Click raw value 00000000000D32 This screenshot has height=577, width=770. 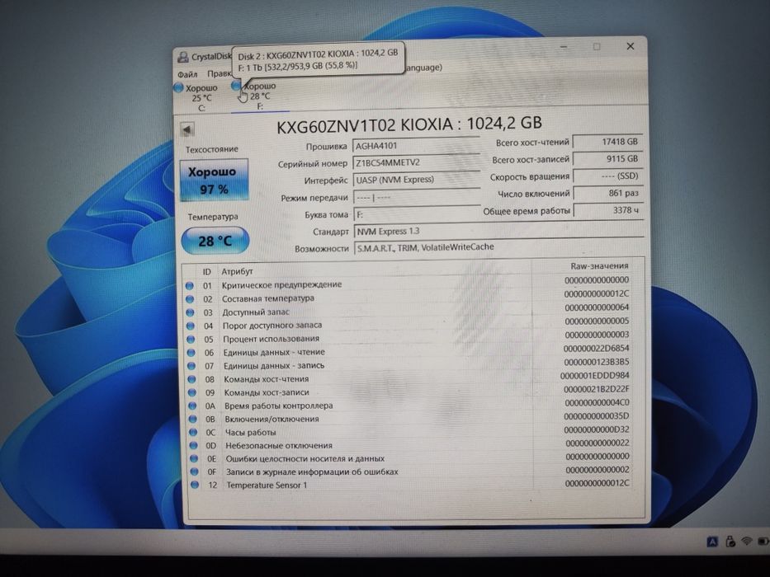coord(597,429)
